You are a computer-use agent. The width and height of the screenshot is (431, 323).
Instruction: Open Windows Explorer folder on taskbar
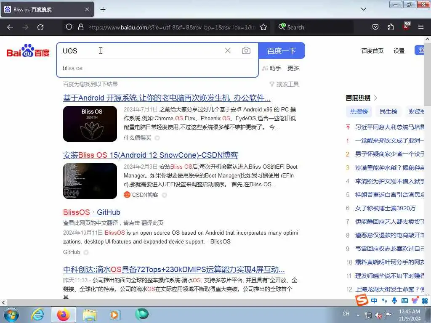tap(90, 315)
